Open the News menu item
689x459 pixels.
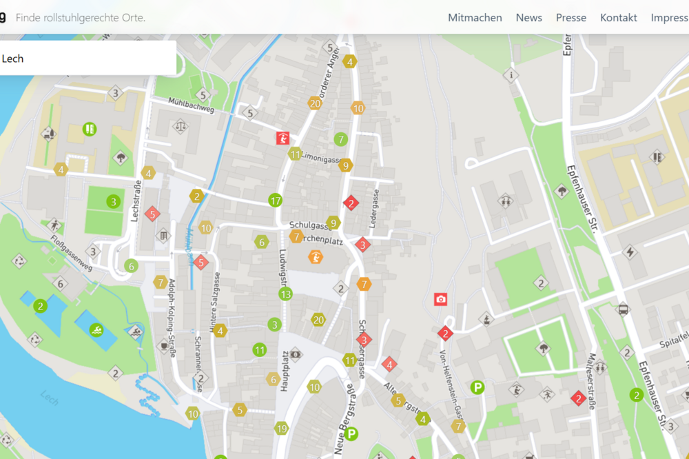tap(528, 17)
